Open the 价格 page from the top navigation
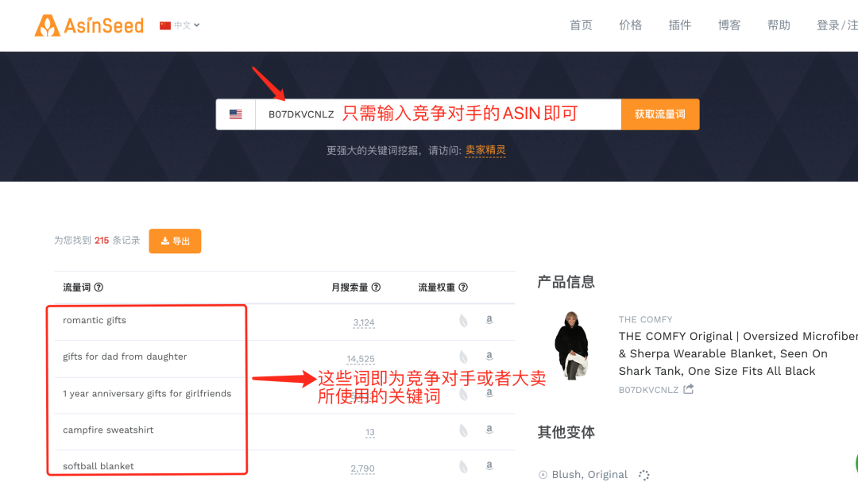Viewport: 858px width, 486px height. (630, 25)
